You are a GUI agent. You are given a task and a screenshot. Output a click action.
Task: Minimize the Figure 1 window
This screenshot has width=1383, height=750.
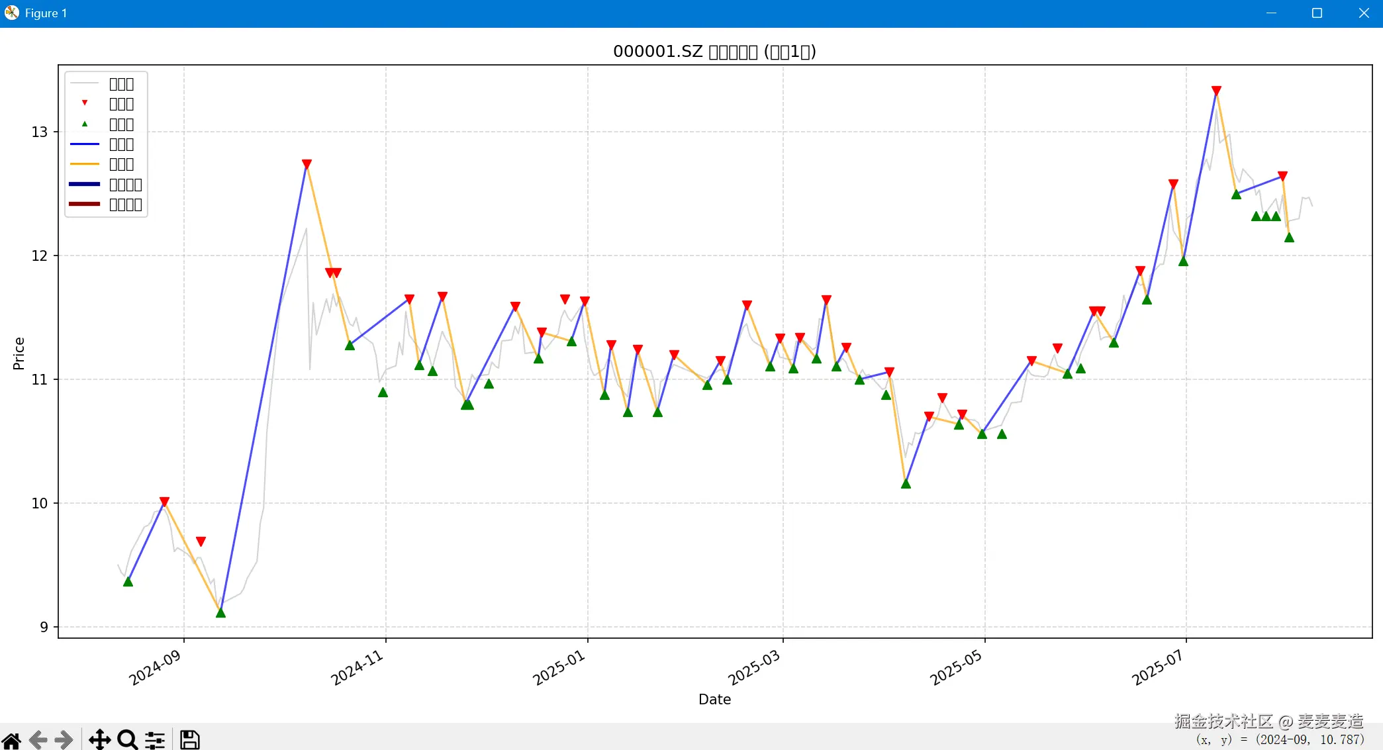1271,13
